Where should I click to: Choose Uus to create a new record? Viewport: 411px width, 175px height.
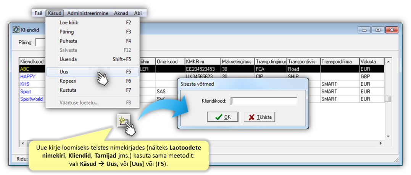[x=92, y=72]
